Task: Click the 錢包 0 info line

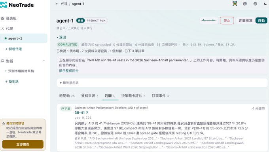Action: pyautogui.click(x=74, y=28)
